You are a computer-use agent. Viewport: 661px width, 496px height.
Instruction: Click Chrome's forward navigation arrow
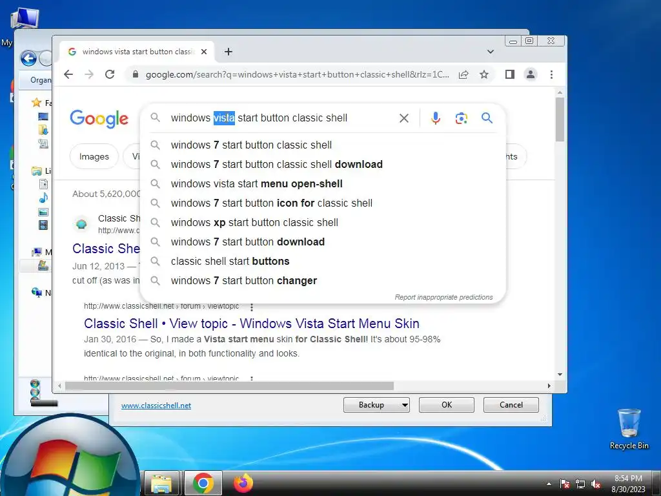coord(89,75)
